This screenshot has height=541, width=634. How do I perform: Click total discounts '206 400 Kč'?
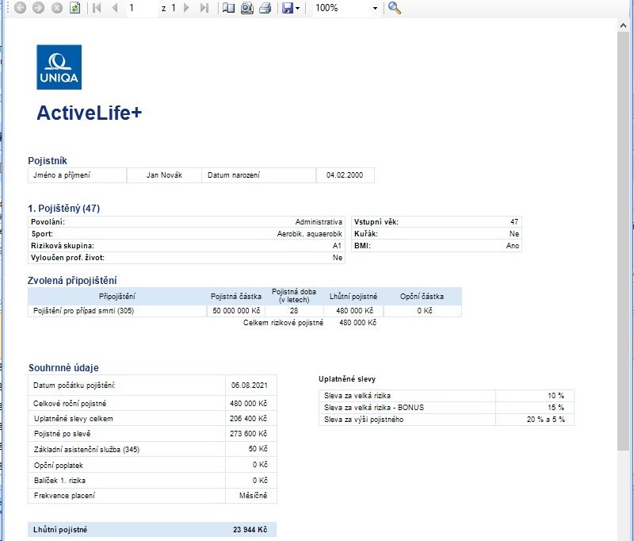248,418
